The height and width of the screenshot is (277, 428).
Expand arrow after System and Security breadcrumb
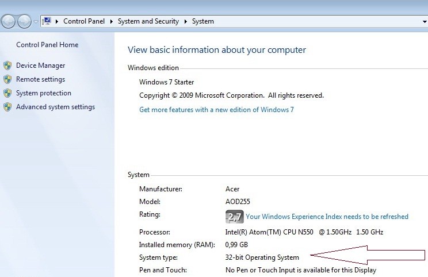[x=186, y=21]
